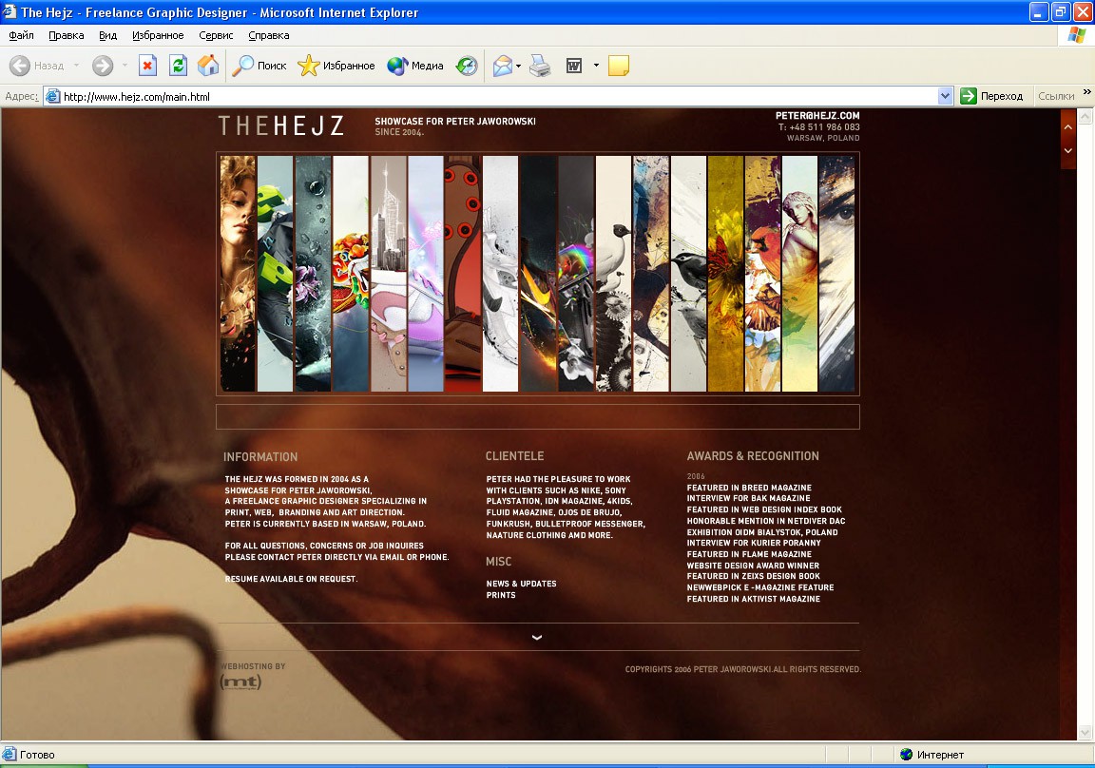Open the Сервис menu

[216, 35]
